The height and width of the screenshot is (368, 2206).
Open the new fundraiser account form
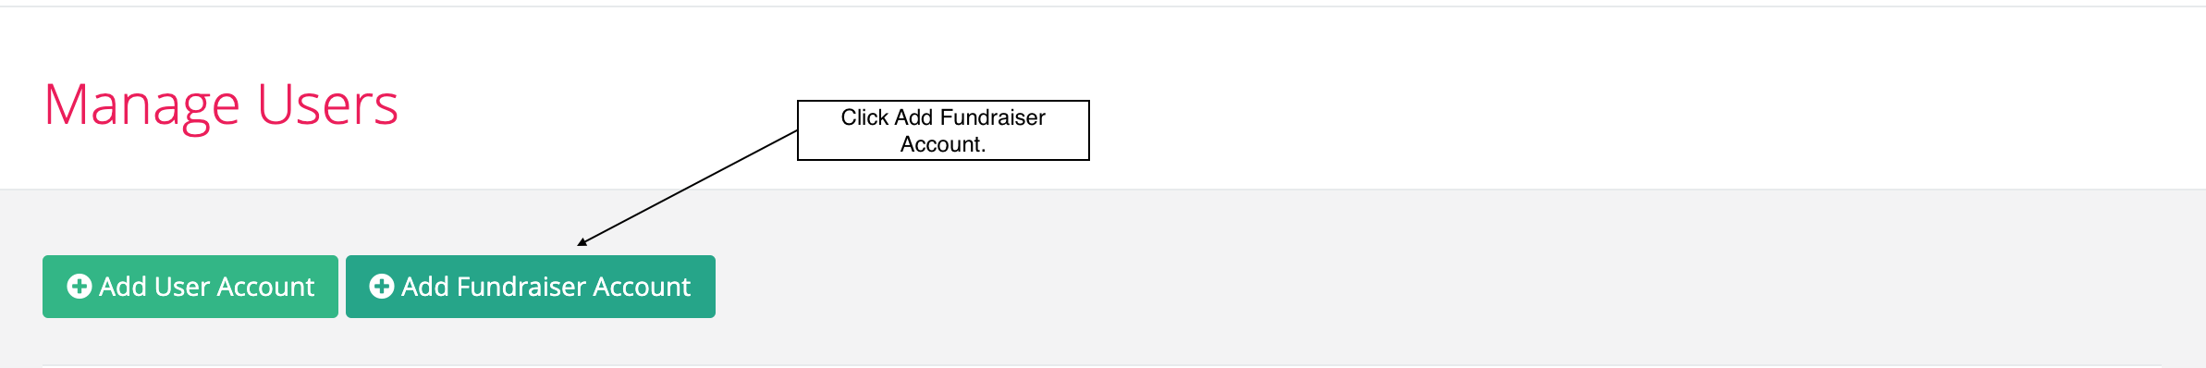click(x=531, y=287)
